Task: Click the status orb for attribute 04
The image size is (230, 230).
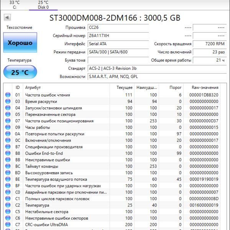Action: pos(8,108)
